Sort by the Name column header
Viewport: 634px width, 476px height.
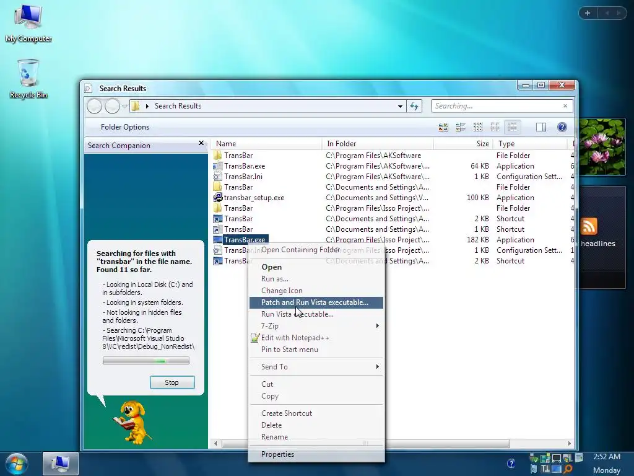pos(266,144)
